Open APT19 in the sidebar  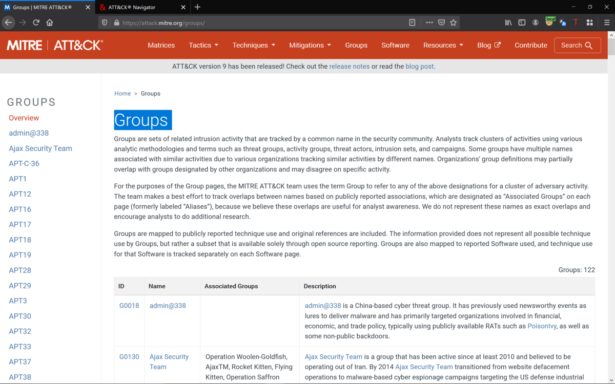[20, 255]
